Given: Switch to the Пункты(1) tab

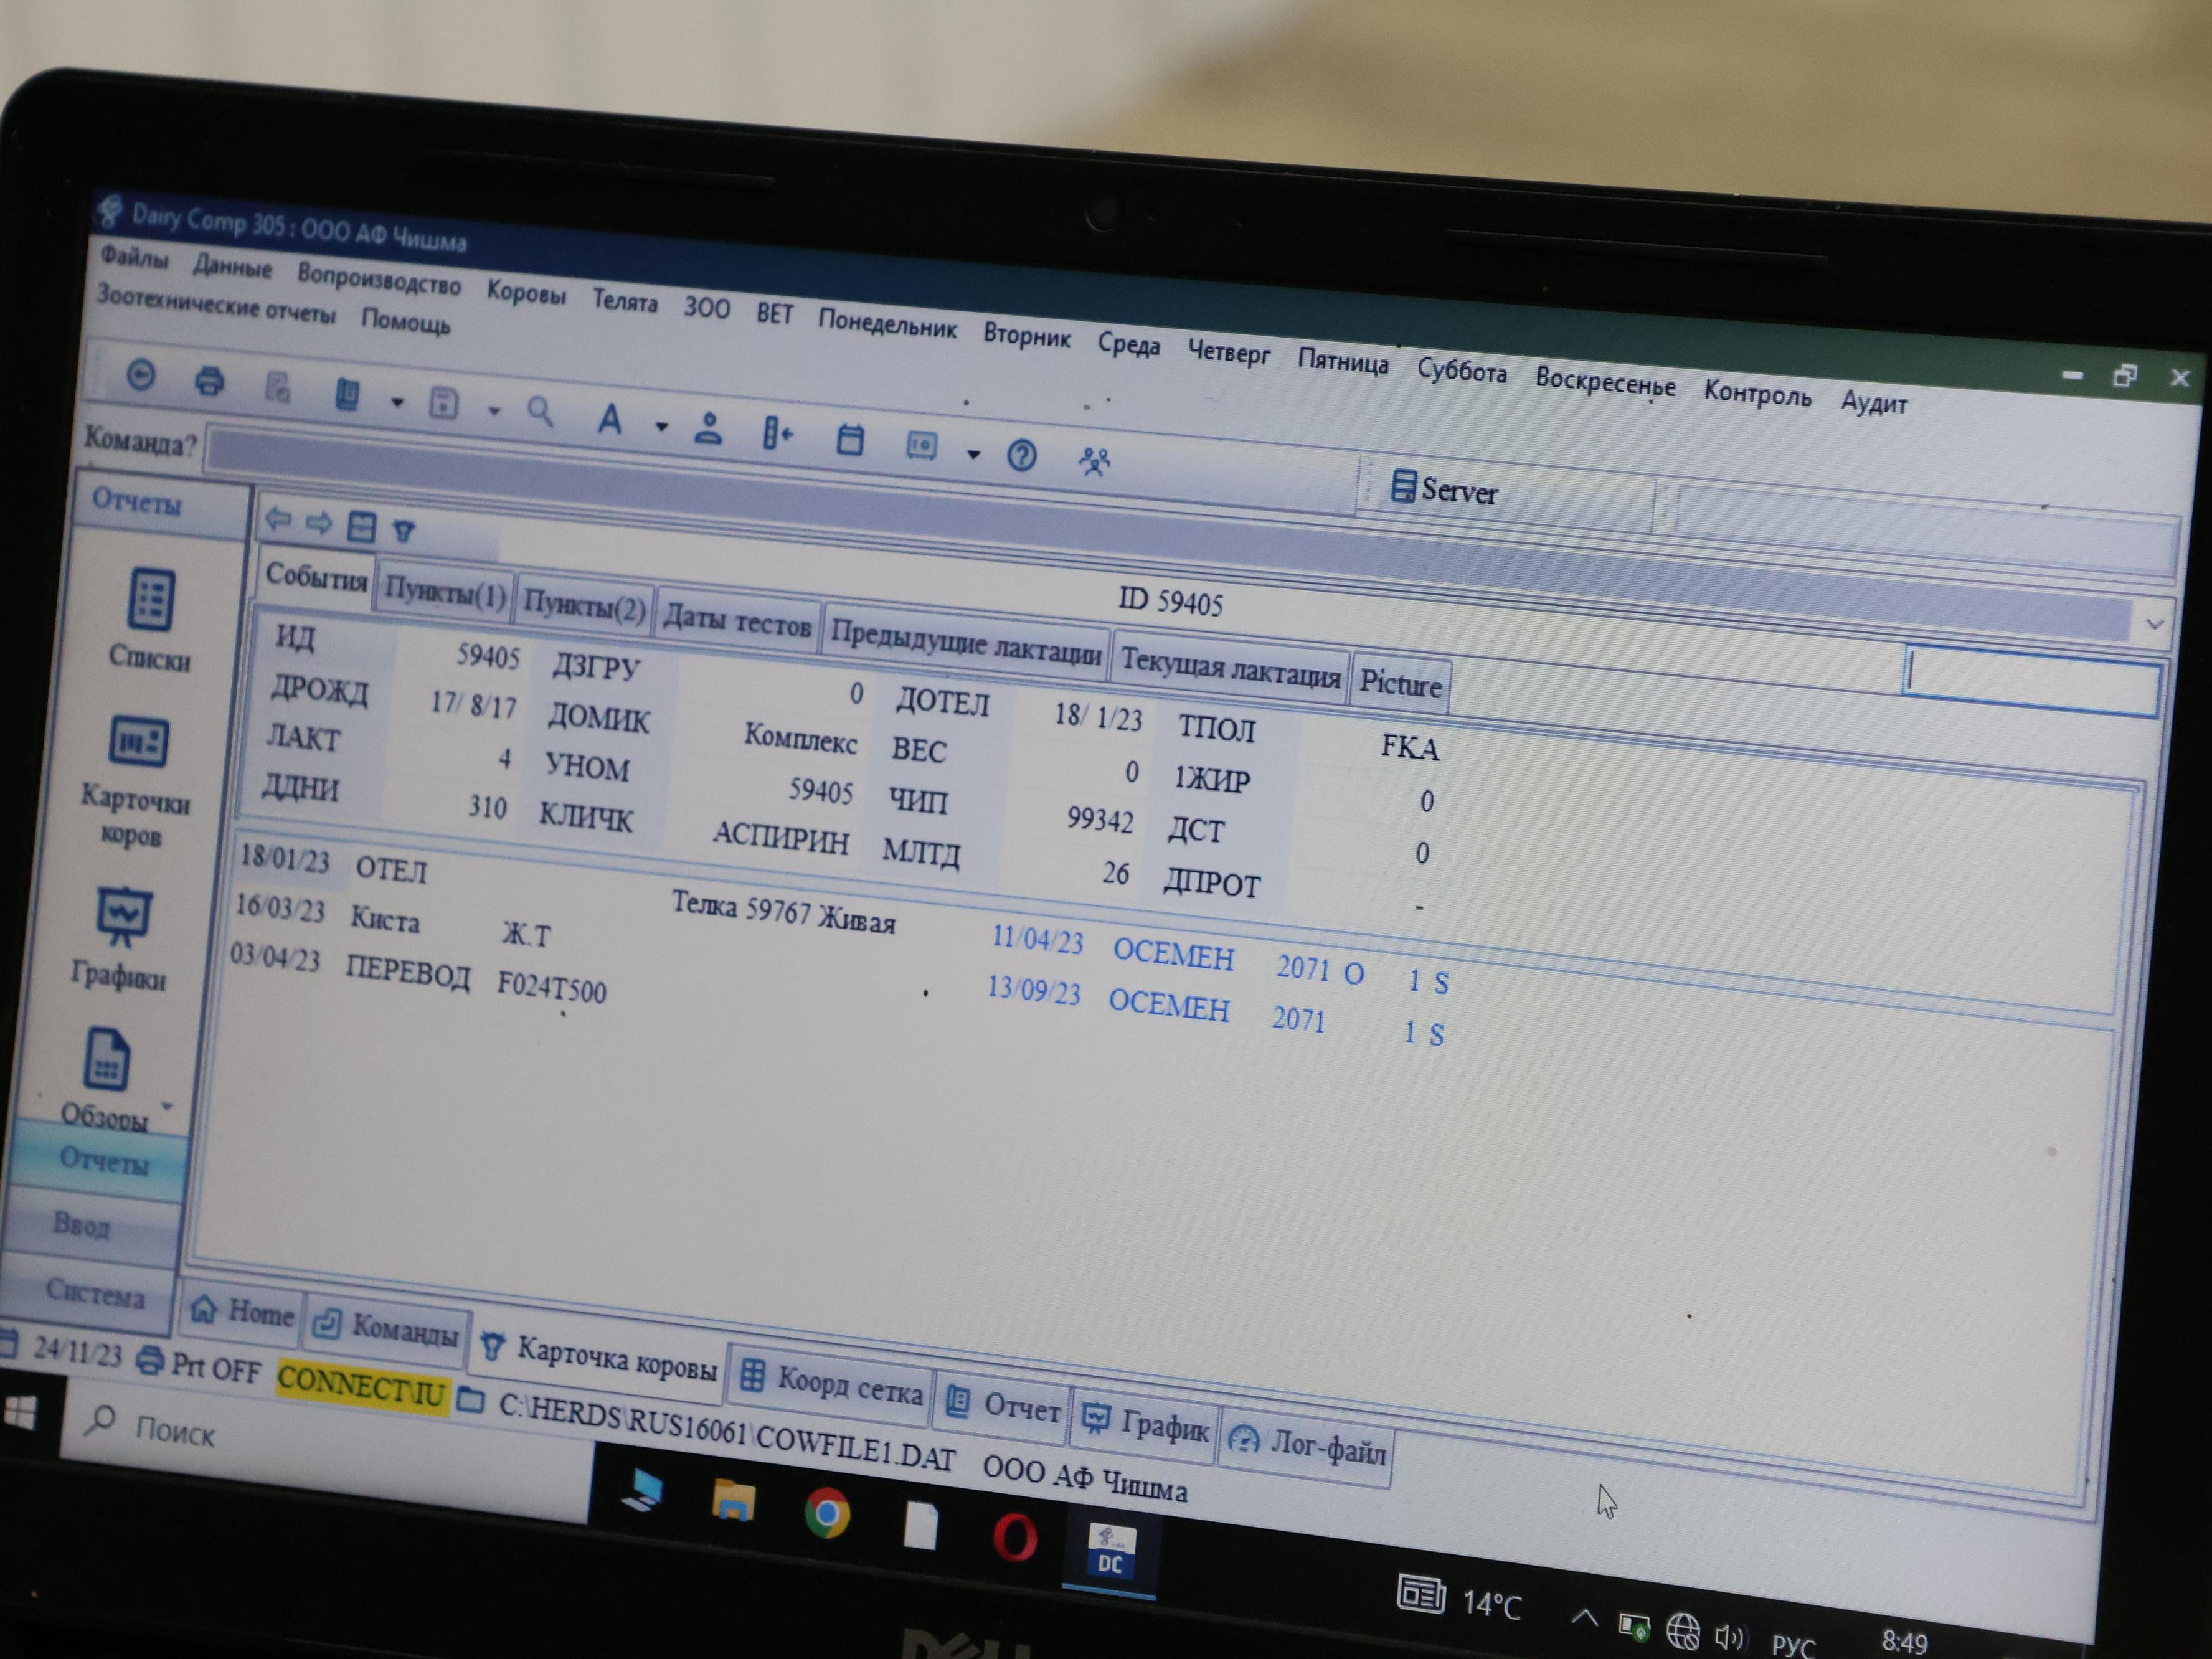Looking at the screenshot, I should (x=445, y=593).
